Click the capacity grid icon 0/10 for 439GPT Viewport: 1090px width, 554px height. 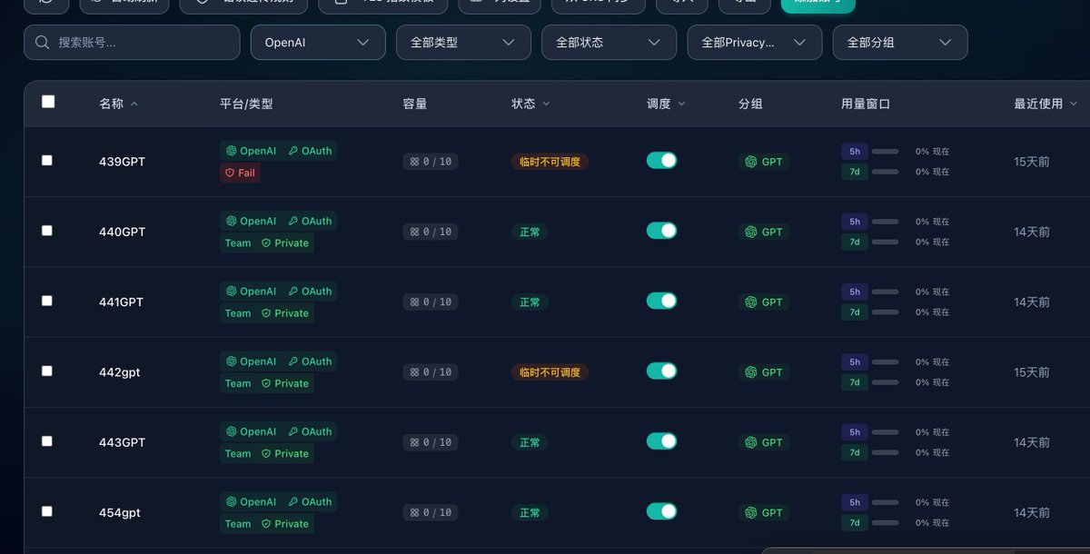pyautogui.click(x=431, y=162)
